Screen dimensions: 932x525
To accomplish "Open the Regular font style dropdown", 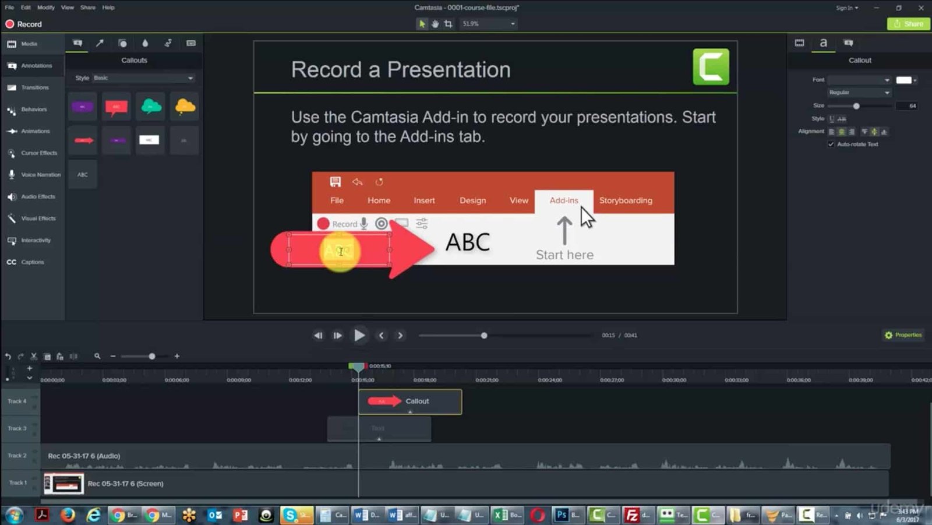I will 859,93.
